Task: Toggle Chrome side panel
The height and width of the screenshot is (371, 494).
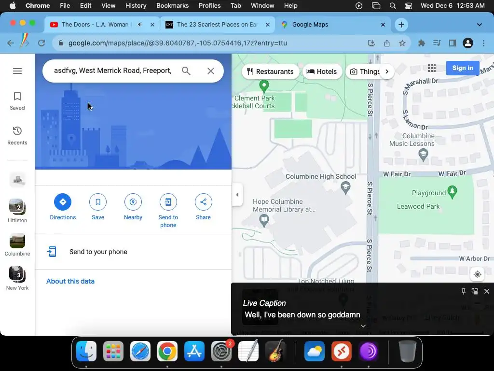Action: coord(453,43)
